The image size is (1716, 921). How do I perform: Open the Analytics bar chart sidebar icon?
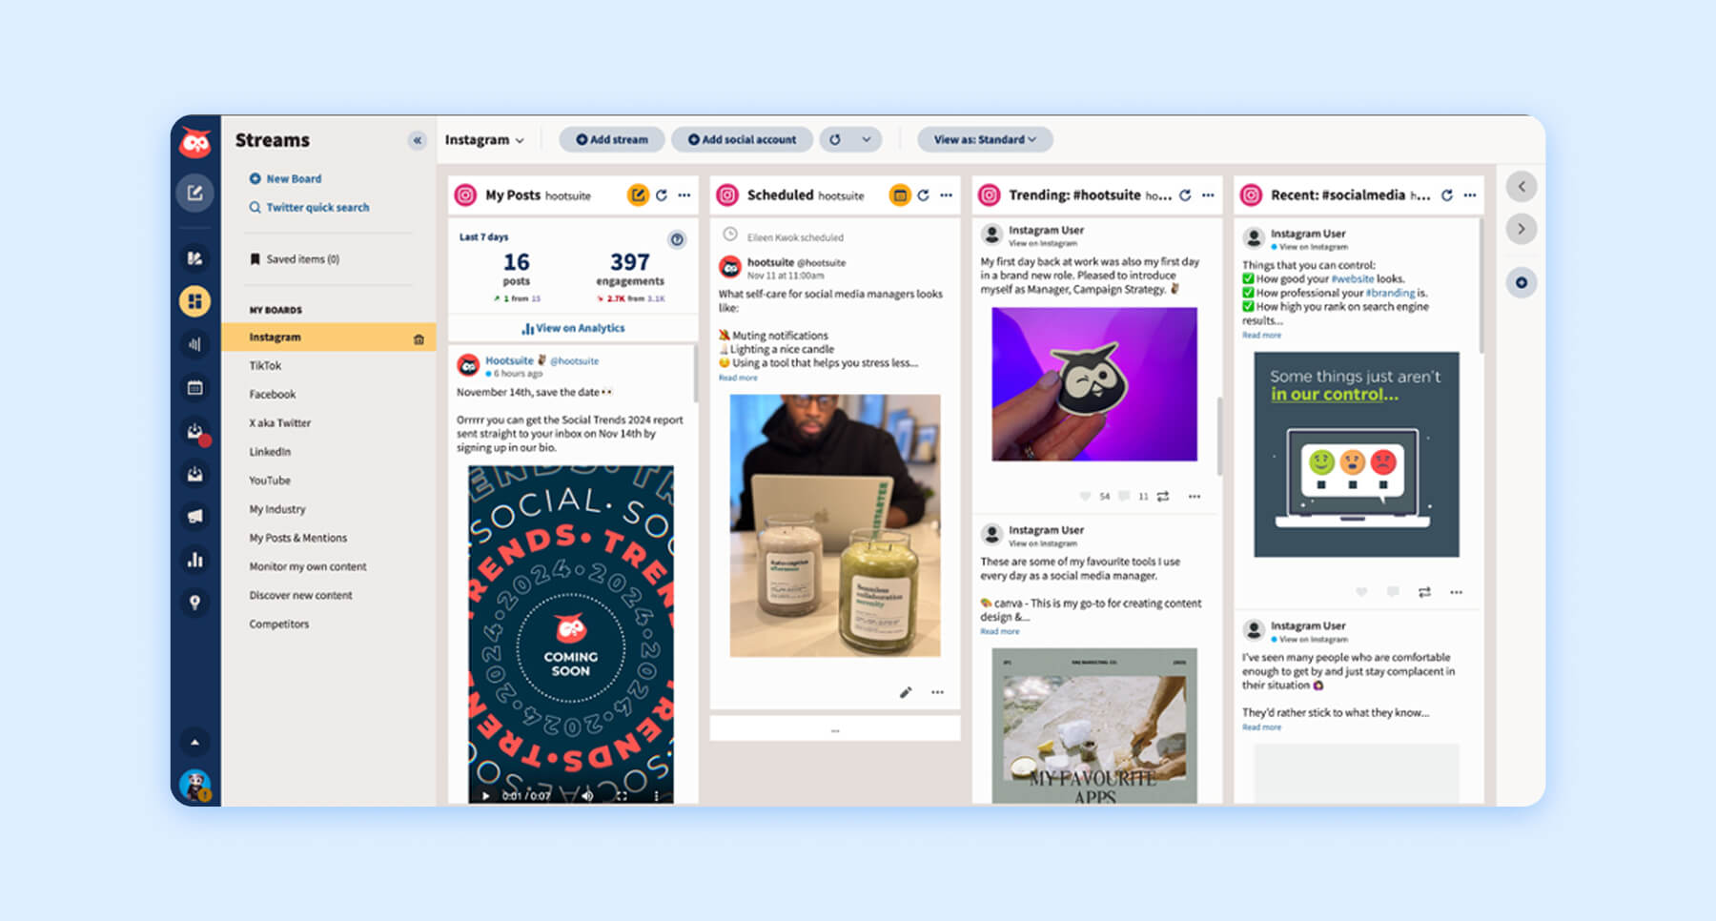[x=194, y=560]
